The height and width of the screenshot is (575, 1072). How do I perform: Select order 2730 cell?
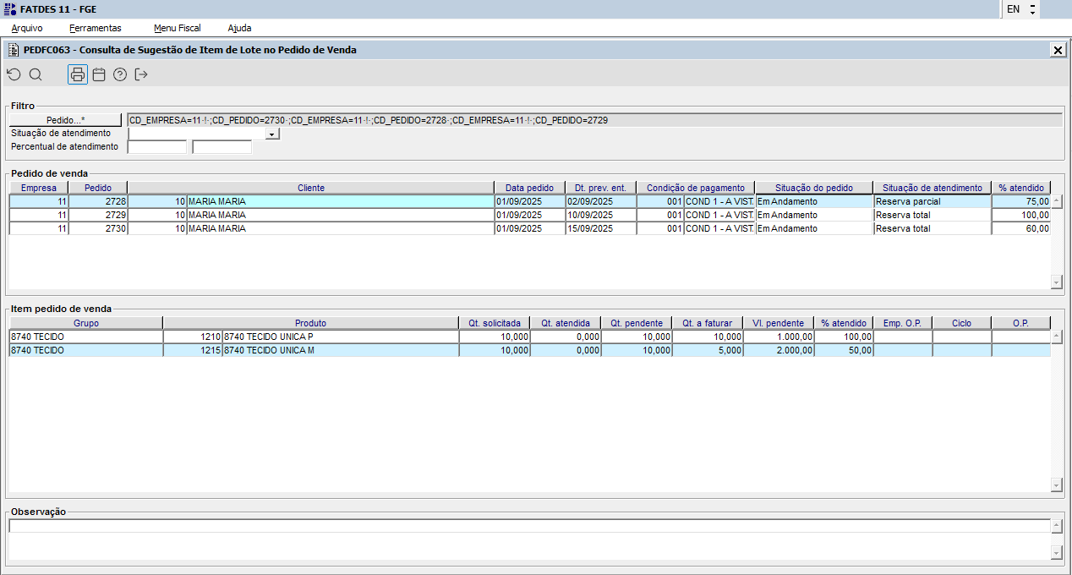[x=98, y=228]
